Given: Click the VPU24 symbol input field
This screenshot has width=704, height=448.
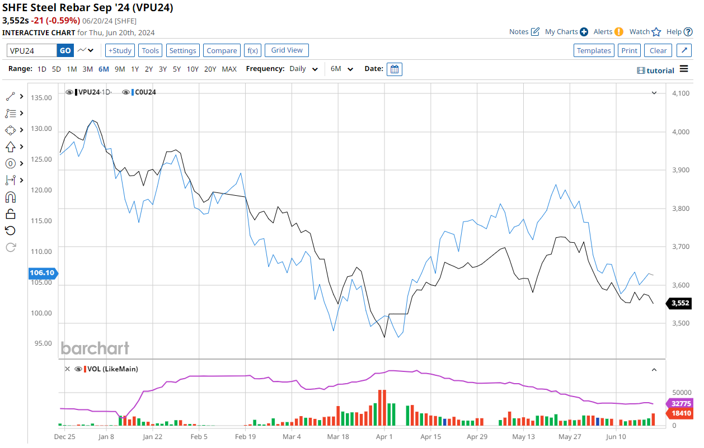Looking at the screenshot, I should pos(32,50).
